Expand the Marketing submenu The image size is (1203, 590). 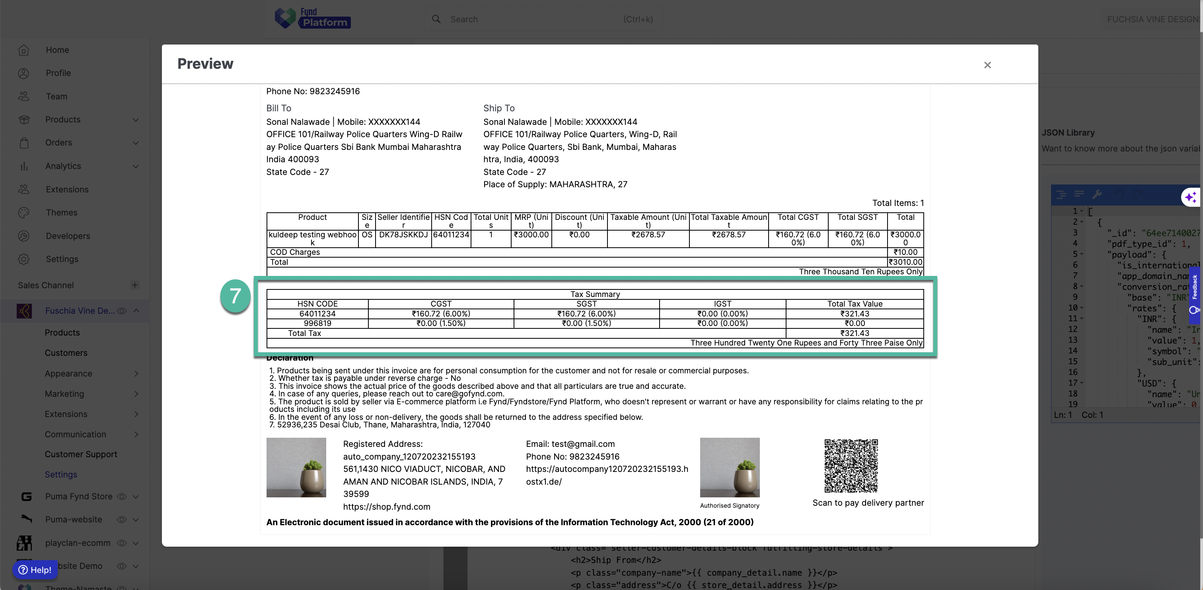point(136,394)
